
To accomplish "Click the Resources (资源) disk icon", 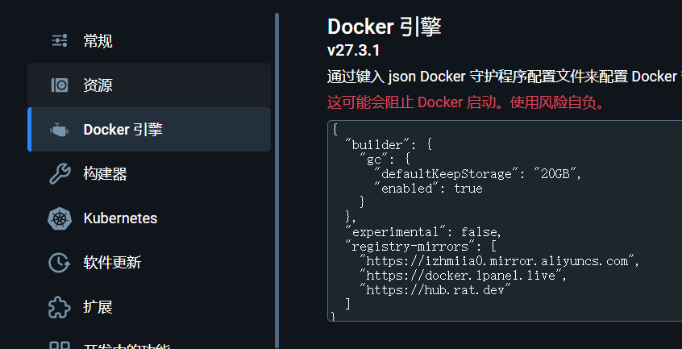I will coord(60,85).
